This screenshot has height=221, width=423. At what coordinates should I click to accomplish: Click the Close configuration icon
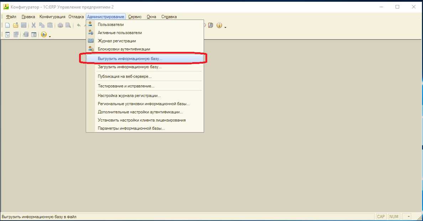[16, 35]
